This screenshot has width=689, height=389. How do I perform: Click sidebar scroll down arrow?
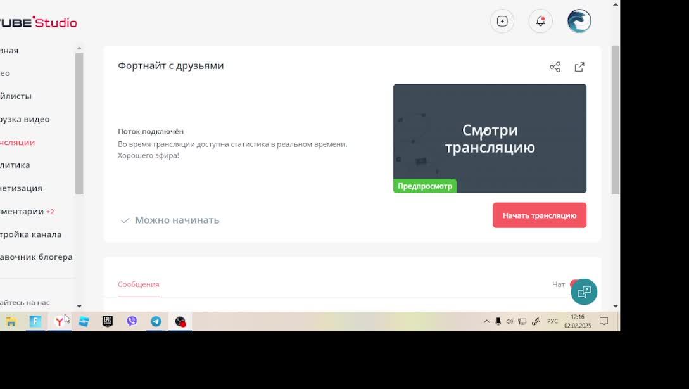tap(79, 306)
